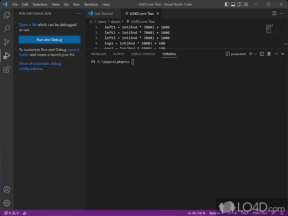Select the Source Control icon
The image size is (288, 216).
pyautogui.click(x=6, y=42)
